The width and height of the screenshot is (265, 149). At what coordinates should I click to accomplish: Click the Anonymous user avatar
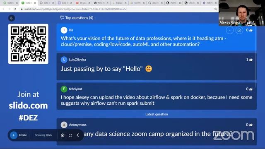coord(64,125)
